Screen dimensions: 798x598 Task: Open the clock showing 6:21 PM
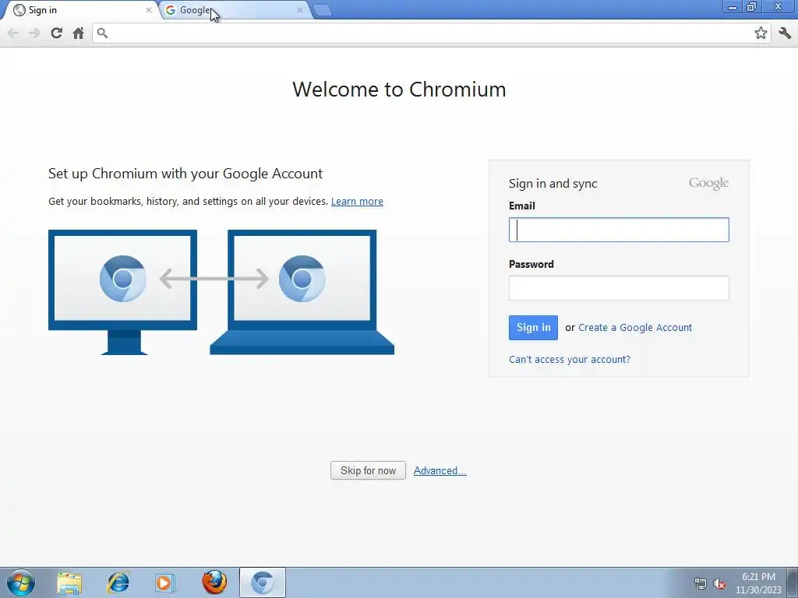[x=758, y=583]
